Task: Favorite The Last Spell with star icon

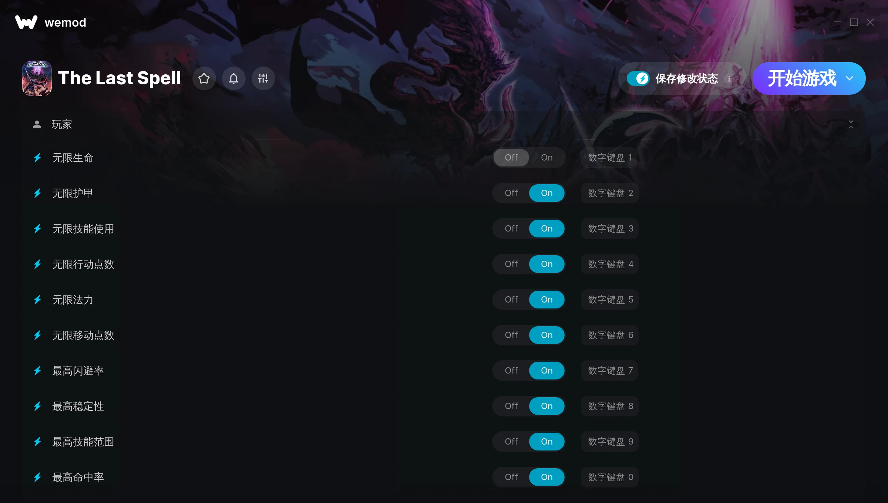Action: pos(204,78)
